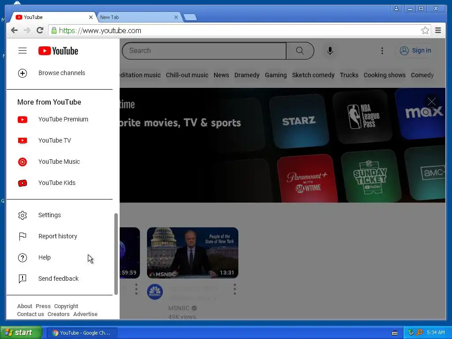The height and width of the screenshot is (339, 452).
Task: Click the YouTube - Google Chrome taskbar item
Action: (x=82, y=333)
